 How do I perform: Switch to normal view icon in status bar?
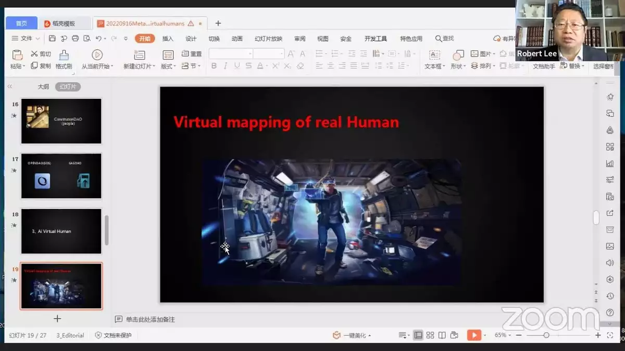[x=418, y=335]
